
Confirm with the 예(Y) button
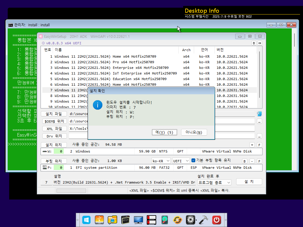tap(165, 132)
